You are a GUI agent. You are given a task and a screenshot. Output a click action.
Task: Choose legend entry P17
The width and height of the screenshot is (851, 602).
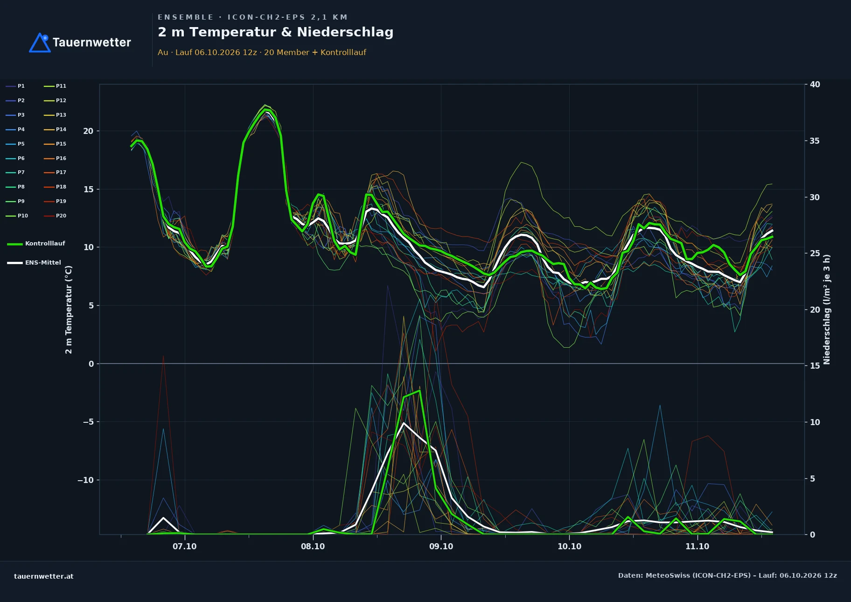click(x=55, y=173)
